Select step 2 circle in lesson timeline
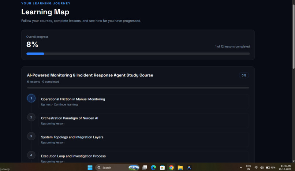Image resolution: width=295 pixels, height=171 pixels. point(31,117)
